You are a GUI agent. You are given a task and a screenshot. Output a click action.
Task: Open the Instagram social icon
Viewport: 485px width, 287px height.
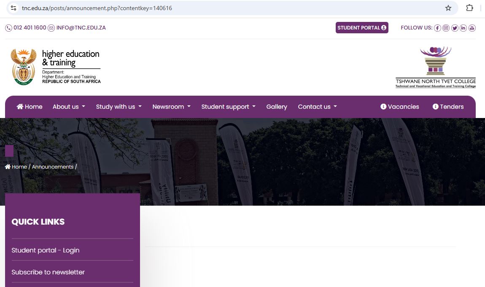click(x=446, y=28)
